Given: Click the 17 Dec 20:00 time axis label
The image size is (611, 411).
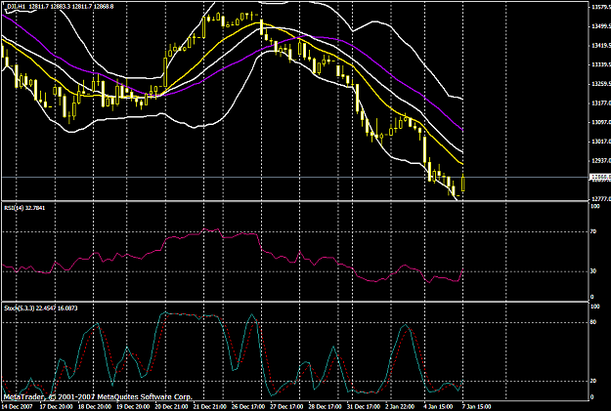Looking at the screenshot, I should (54, 407).
